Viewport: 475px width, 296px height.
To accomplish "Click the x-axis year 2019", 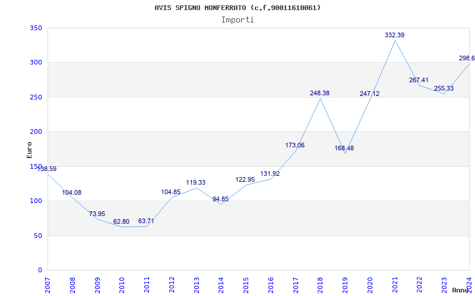I will click(345, 285).
